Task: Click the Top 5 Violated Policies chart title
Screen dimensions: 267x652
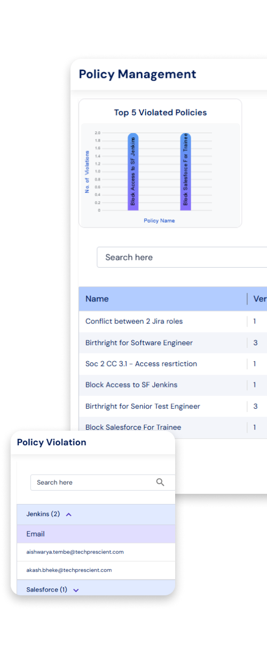Action: pos(160,112)
